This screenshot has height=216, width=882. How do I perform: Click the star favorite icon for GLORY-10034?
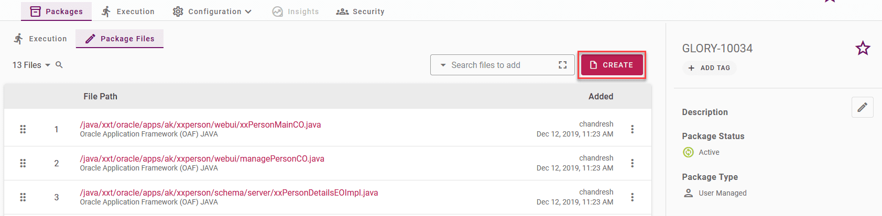tap(863, 48)
